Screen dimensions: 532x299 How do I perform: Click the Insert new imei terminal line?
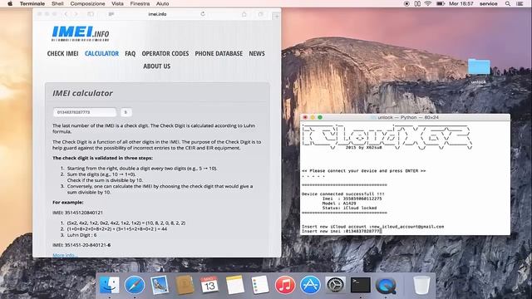[x=341, y=231]
